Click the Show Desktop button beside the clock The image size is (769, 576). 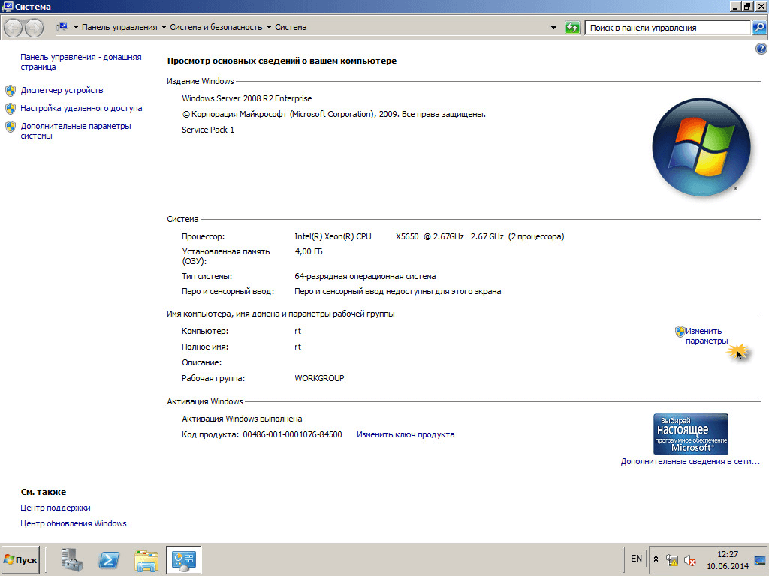coord(760,560)
